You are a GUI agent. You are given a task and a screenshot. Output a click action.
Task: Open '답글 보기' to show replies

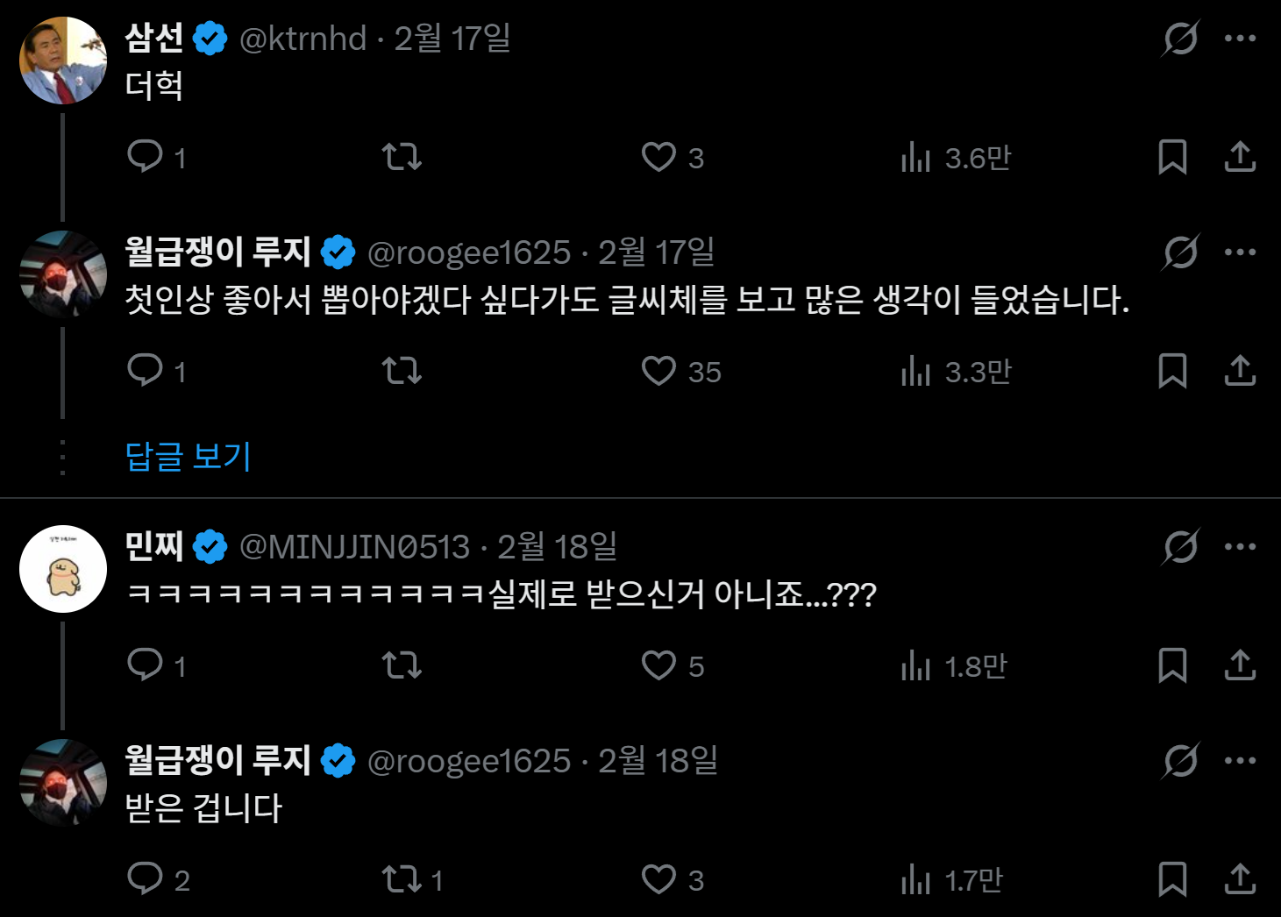186,457
